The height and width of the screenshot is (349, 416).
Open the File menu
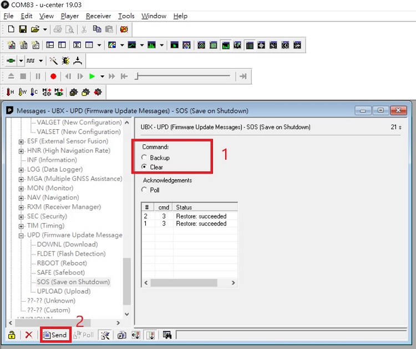[8, 16]
